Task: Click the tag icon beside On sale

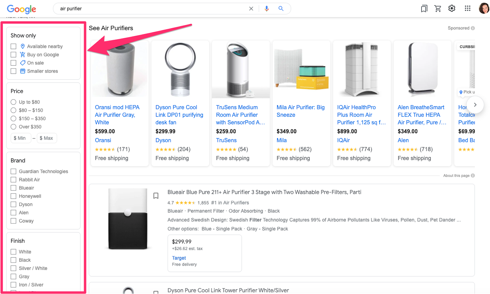Action: point(23,63)
